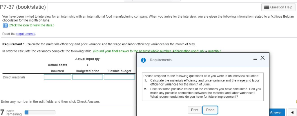Click the P7-37 (book/static) title tab
Viewport: 297px width, 116px height.
click(23, 6)
